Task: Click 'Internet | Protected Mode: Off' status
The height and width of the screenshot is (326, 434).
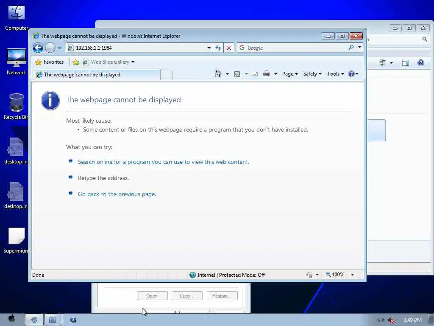Action: (227, 275)
